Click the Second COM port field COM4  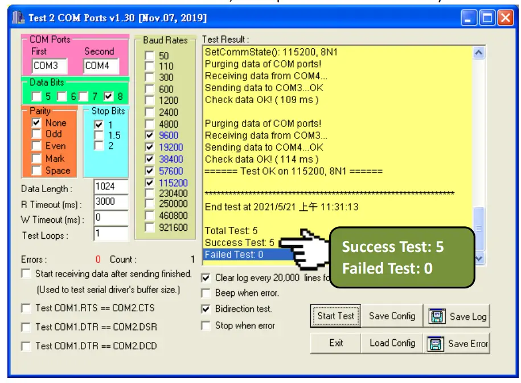(101, 66)
